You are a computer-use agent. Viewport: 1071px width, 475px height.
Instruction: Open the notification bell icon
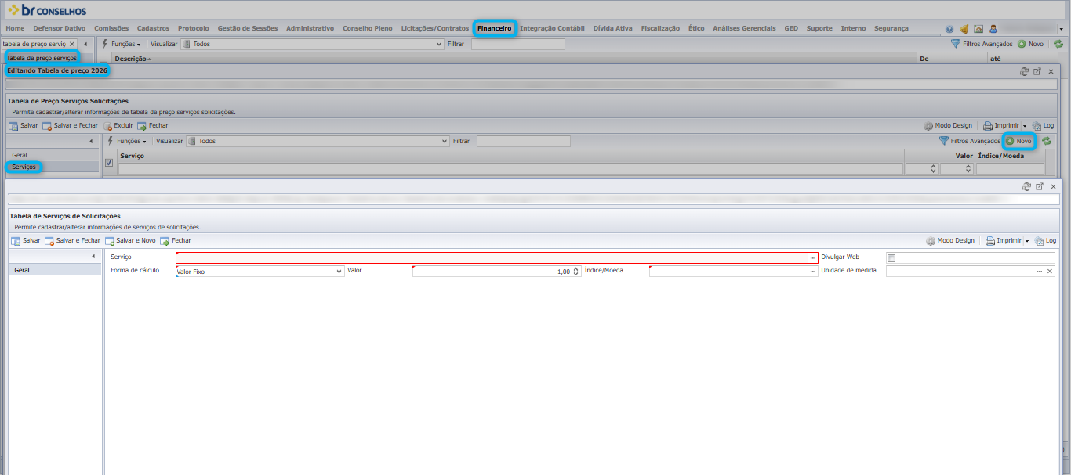pyautogui.click(x=964, y=29)
